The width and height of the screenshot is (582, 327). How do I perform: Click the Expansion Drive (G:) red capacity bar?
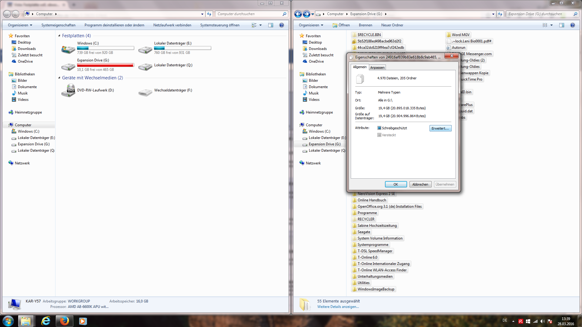click(105, 65)
